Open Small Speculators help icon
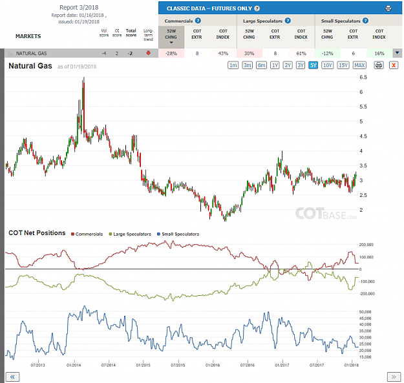 tap(365, 21)
